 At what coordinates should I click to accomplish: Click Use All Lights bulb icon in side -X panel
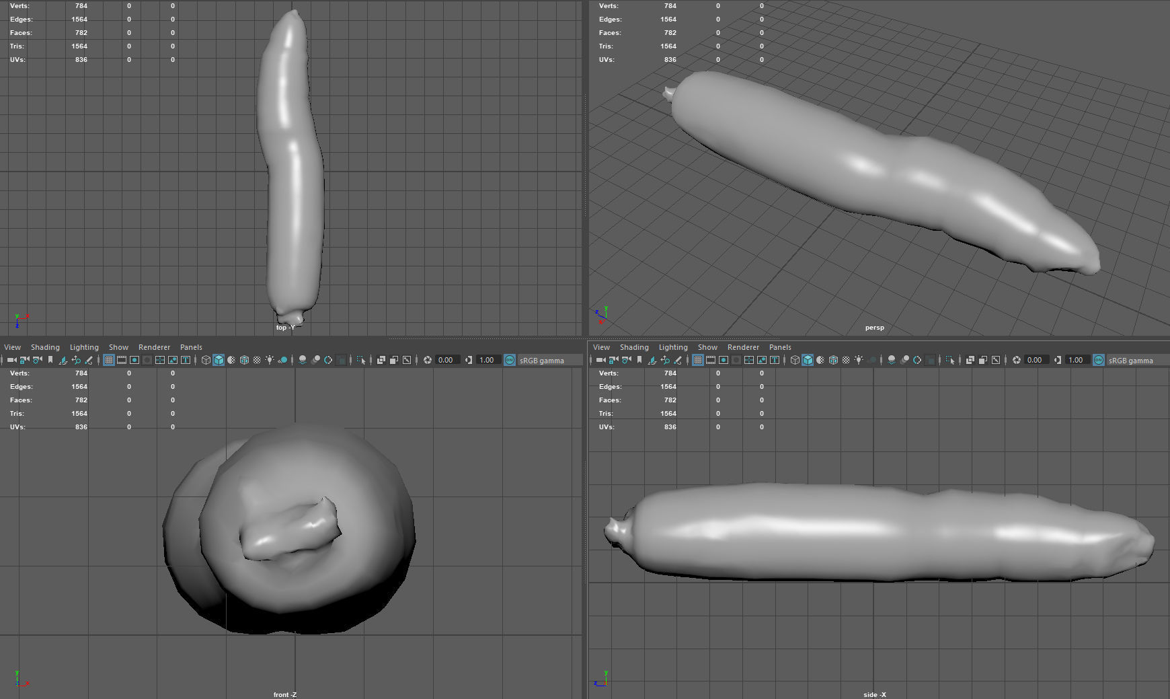coord(859,360)
